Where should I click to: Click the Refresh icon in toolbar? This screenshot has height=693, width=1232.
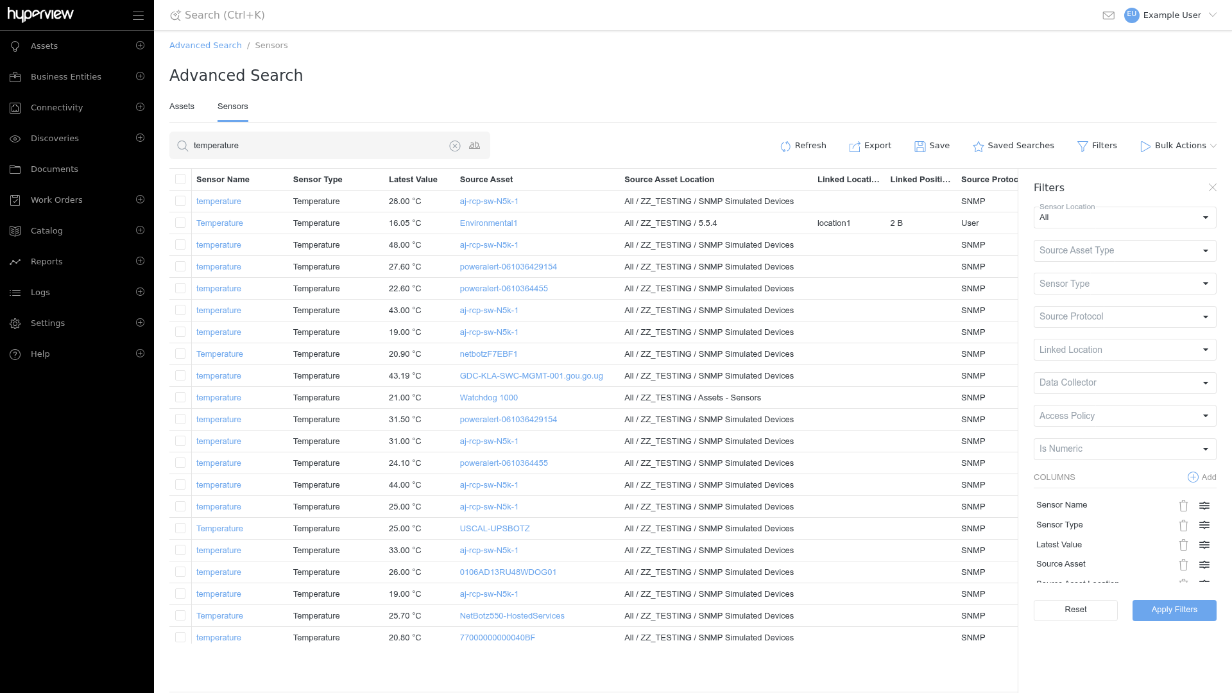(x=785, y=146)
